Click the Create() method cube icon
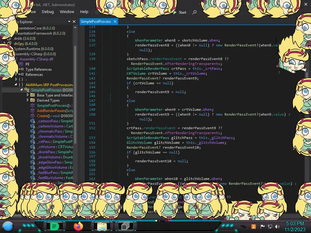311x233 pixels. [x=32, y=116]
